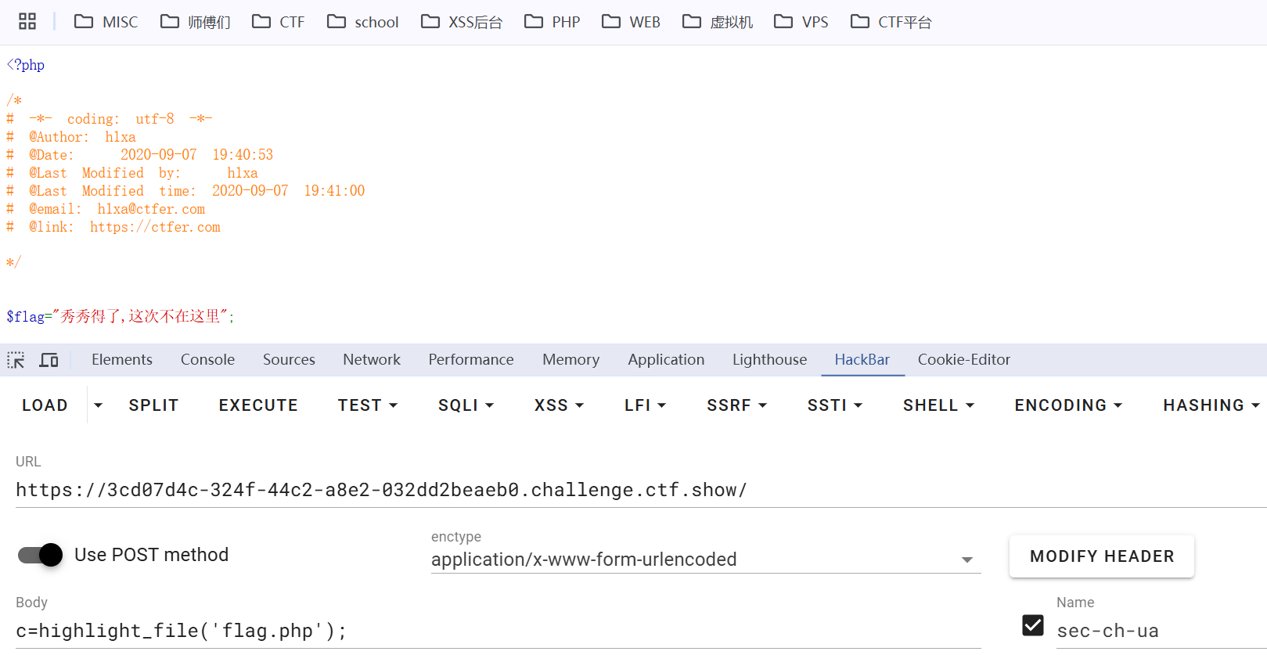This screenshot has height=655, width=1267.
Task: Open the MISC bookmark folder
Action: click(x=106, y=22)
